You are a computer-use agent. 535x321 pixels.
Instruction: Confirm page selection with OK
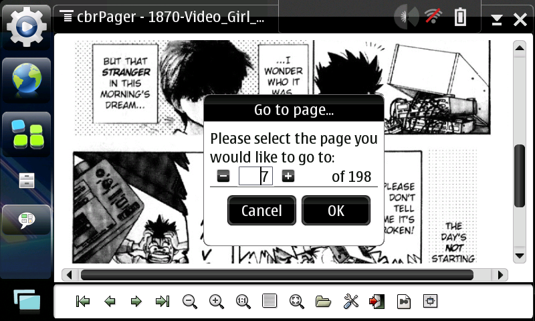coord(336,211)
